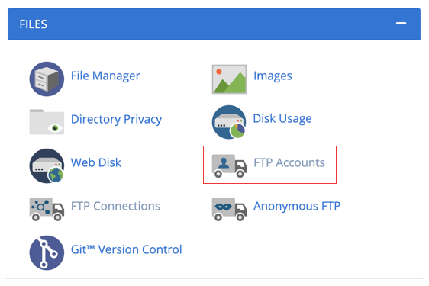Follow the Images text link
429x286 pixels.
pyautogui.click(x=273, y=76)
